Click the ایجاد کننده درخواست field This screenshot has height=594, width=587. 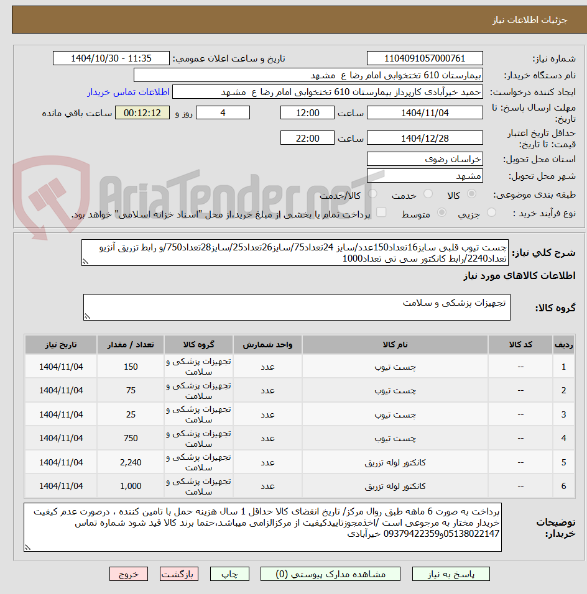coord(328,92)
